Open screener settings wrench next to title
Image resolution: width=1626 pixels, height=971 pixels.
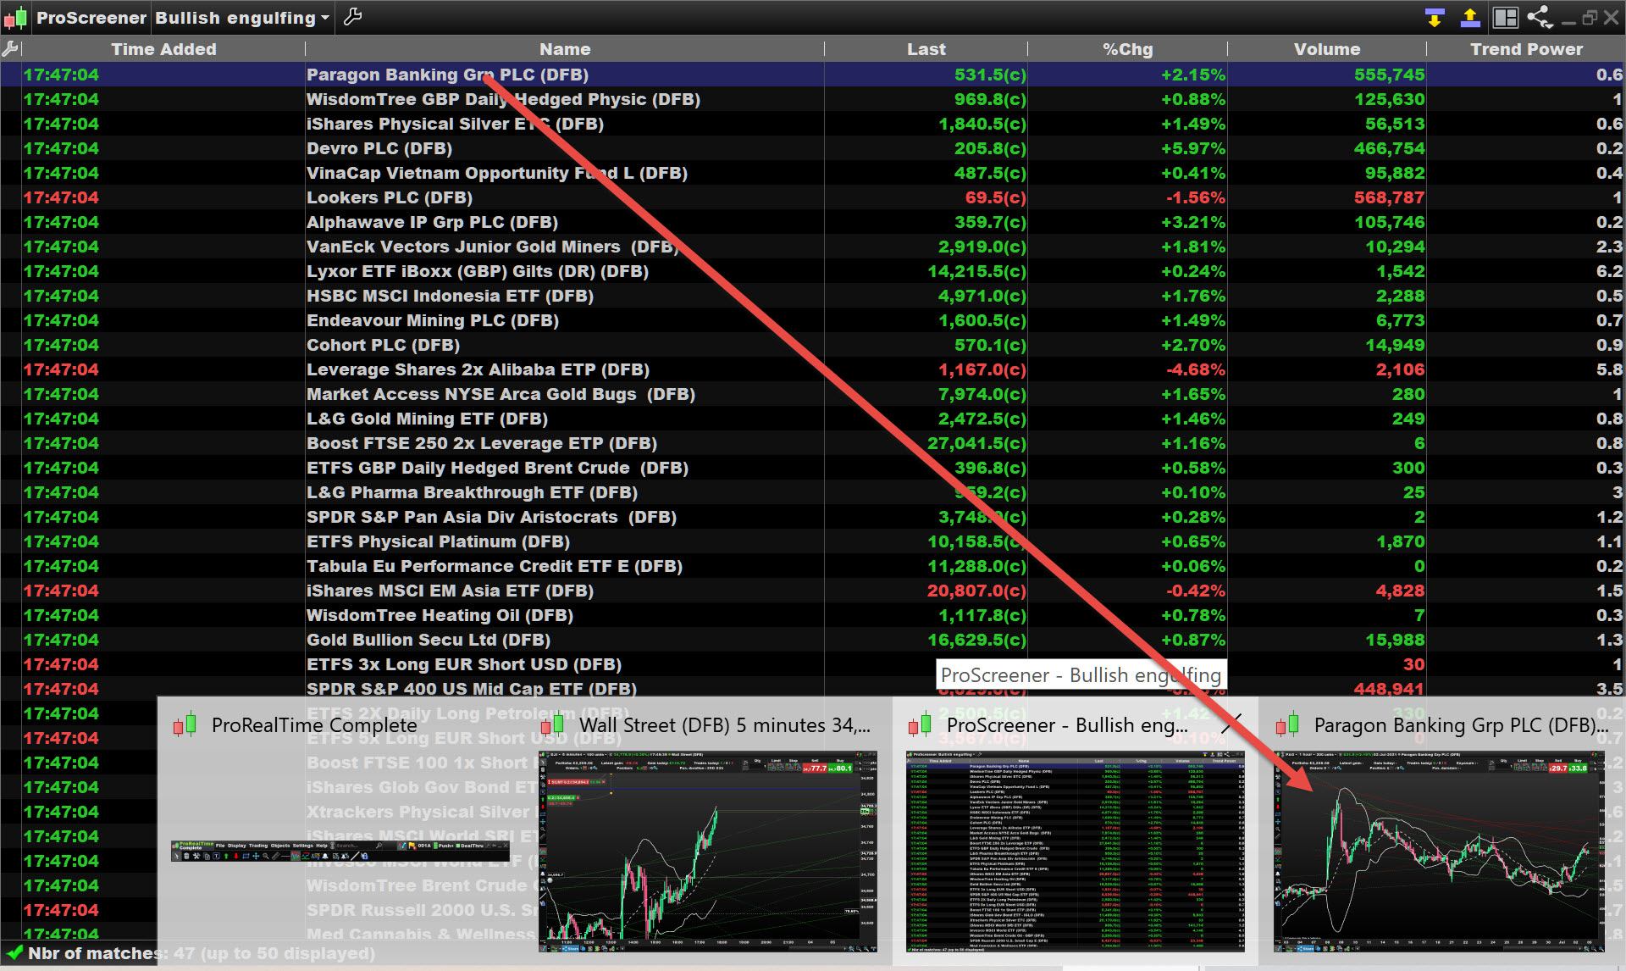pos(353,18)
